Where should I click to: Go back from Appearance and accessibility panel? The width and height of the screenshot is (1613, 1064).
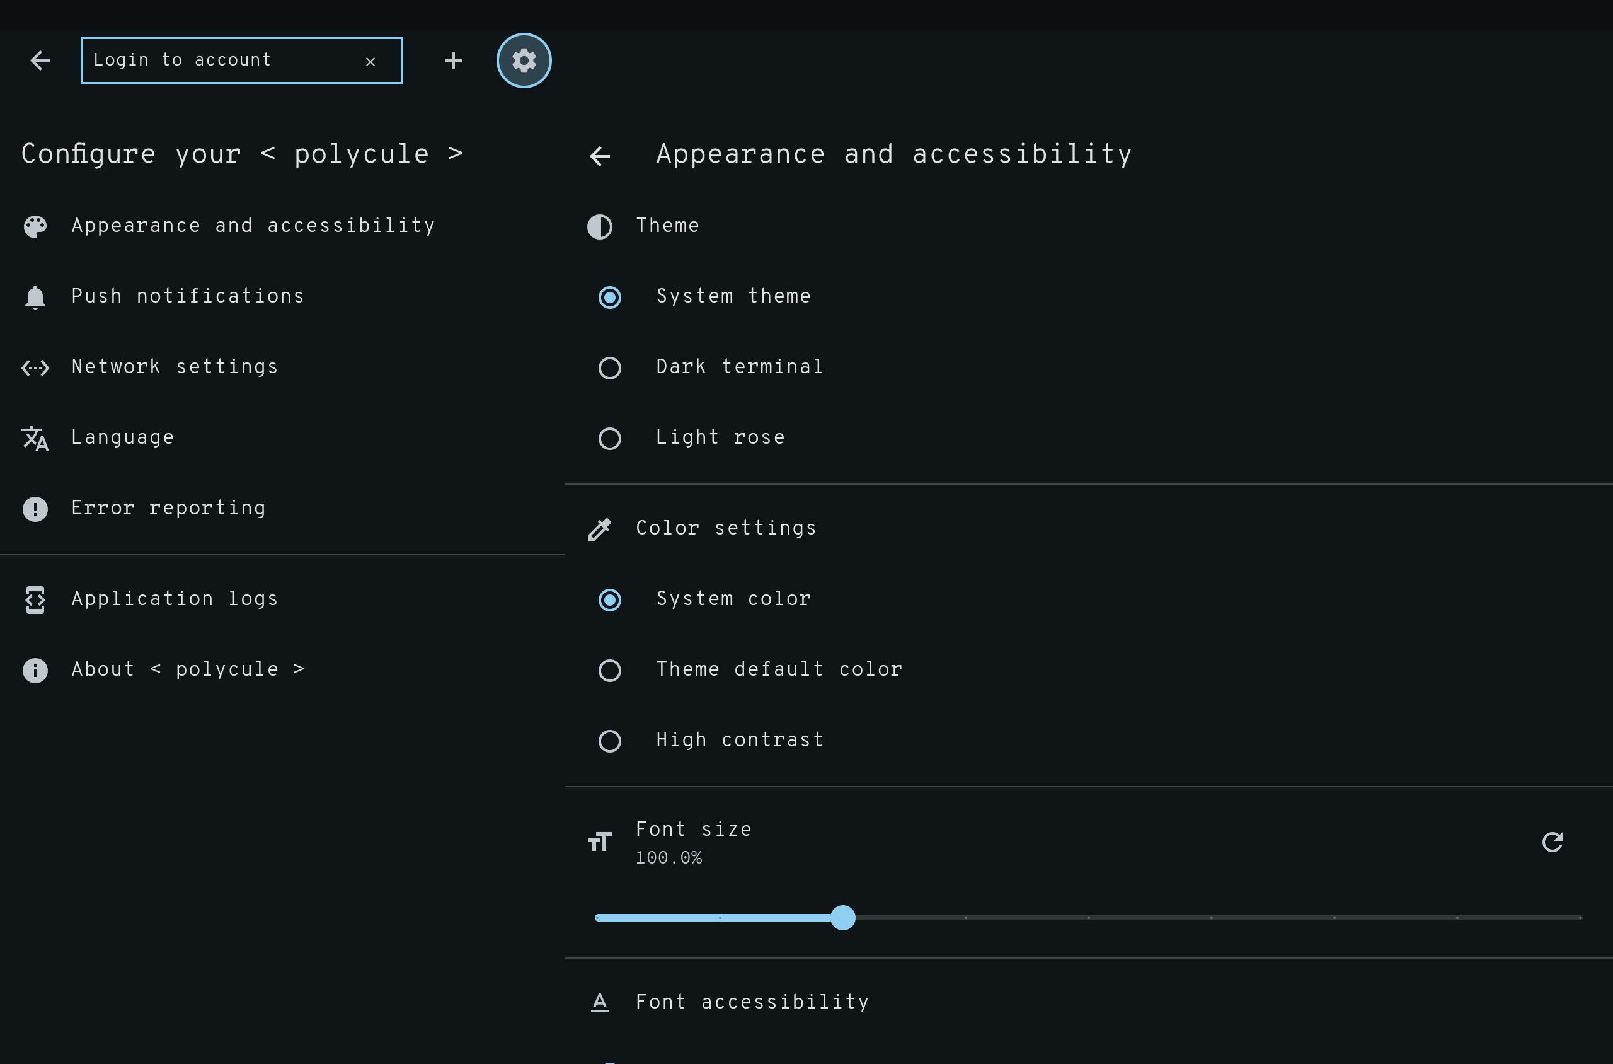click(600, 156)
